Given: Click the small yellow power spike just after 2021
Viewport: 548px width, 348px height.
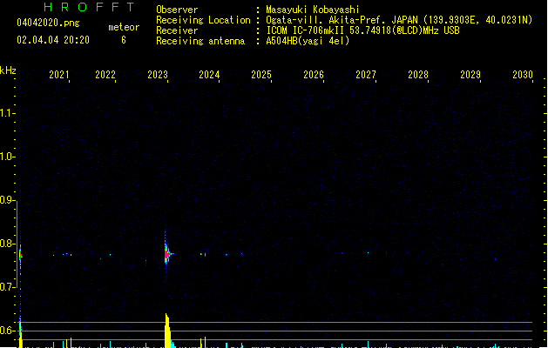Looking at the screenshot, I should (x=71, y=343).
